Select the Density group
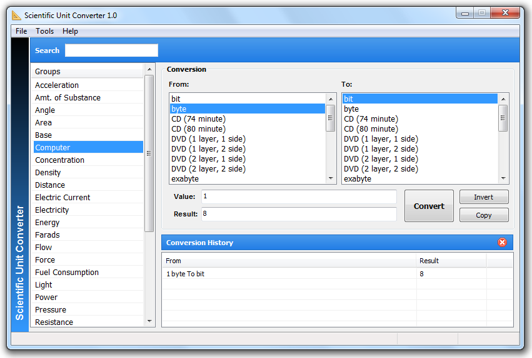The image size is (532, 358). coord(88,173)
